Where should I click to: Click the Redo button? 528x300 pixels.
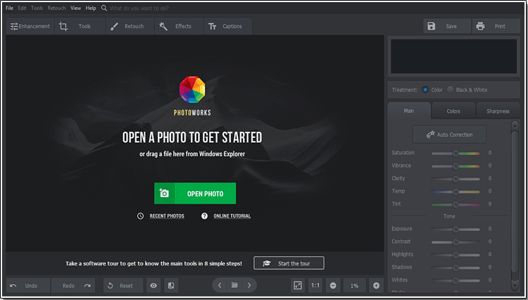73,285
